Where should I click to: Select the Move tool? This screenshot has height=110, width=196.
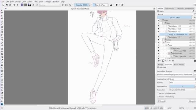(x=2, y=51)
